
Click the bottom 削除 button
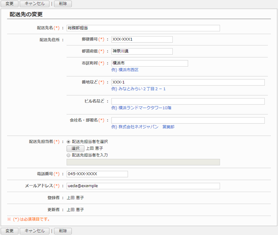63,231
